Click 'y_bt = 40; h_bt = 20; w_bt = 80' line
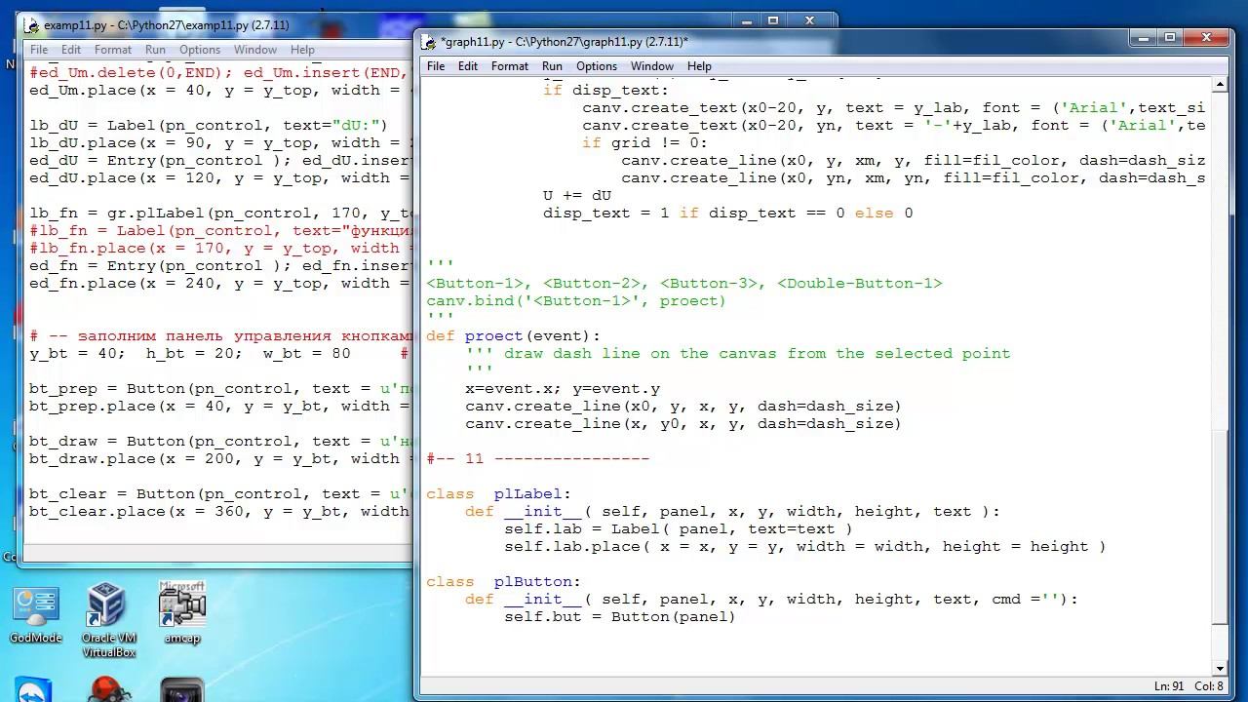This screenshot has height=702, width=1248. 190,354
